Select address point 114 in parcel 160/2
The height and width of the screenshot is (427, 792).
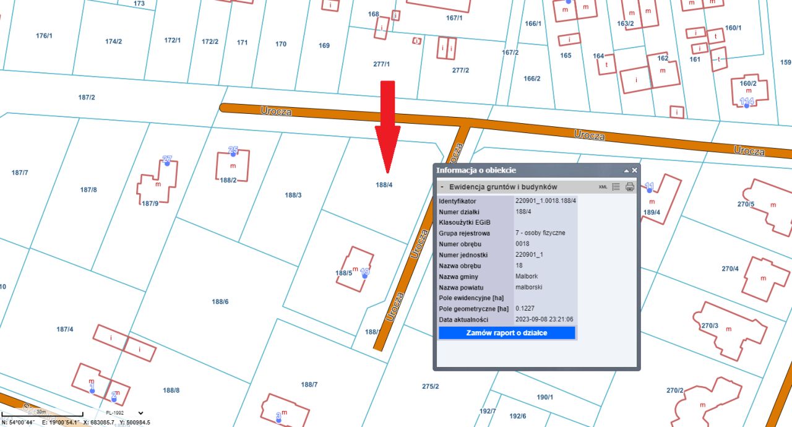[747, 106]
